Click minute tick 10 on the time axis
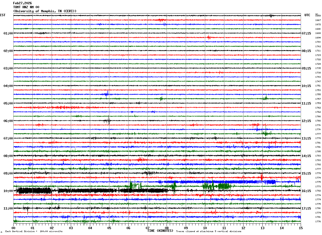Viewport: 322px width, 235px height. pos(205,228)
